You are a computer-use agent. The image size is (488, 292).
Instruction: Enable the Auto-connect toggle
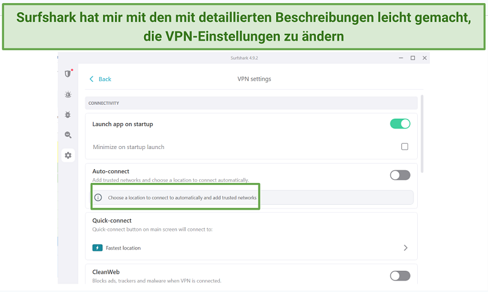tap(400, 175)
